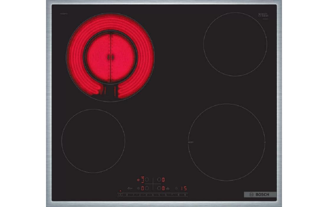
Task: Select the front right zone selector circle
Action: [x=159, y=188]
